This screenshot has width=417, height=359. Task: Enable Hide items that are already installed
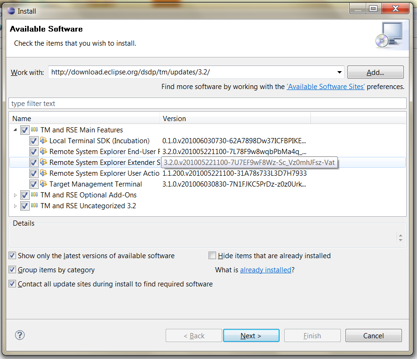(x=212, y=255)
